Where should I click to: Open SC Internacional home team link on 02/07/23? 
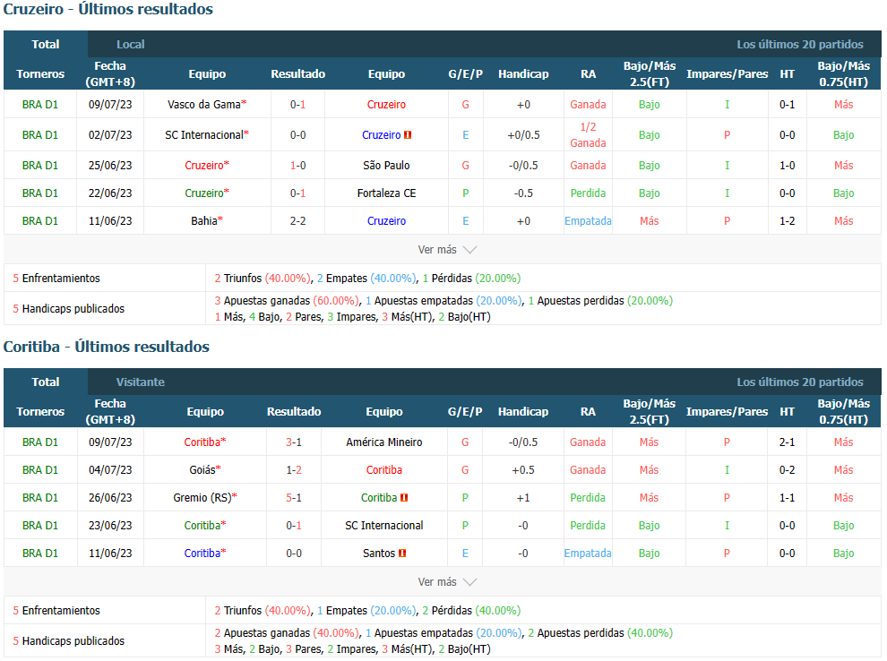pos(204,134)
